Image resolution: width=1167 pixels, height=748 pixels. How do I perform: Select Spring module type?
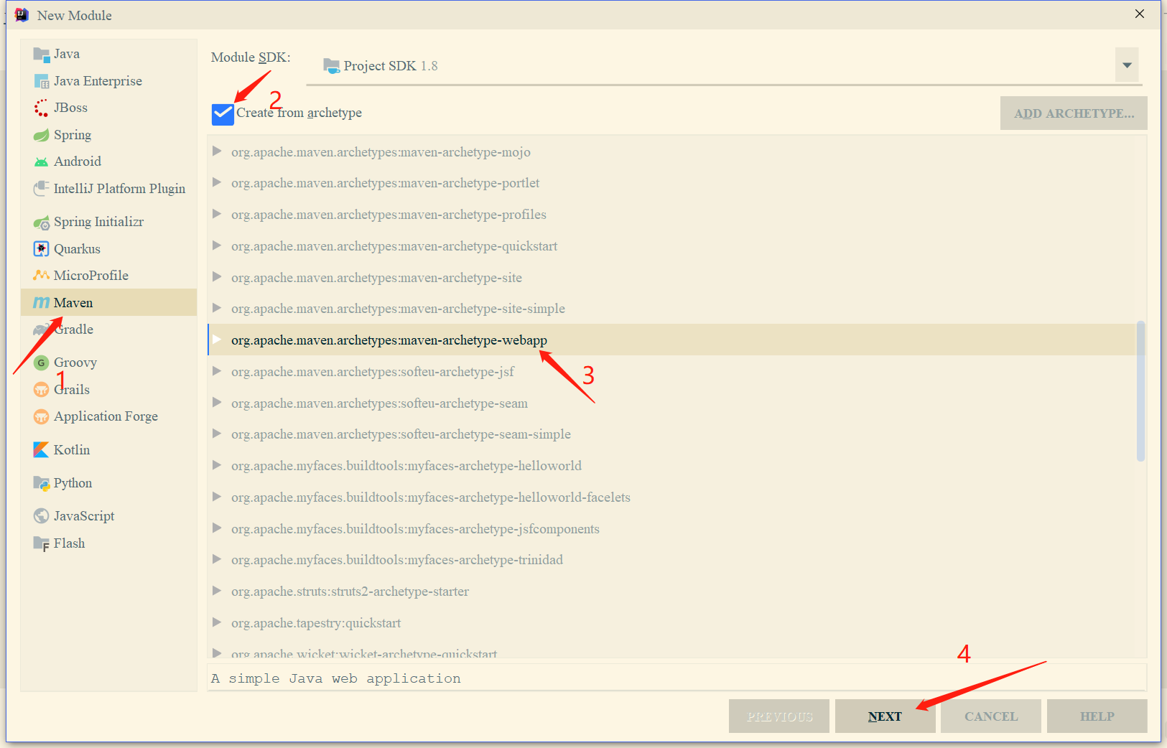tap(109, 135)
